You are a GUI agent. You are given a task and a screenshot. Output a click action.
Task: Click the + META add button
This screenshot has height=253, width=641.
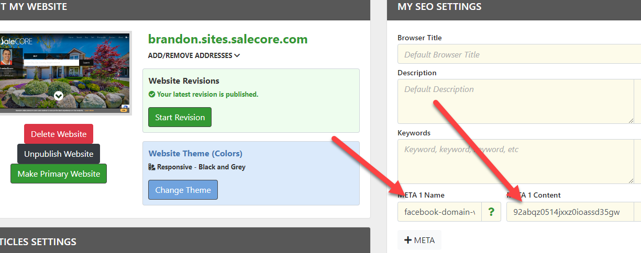[419, 240]
